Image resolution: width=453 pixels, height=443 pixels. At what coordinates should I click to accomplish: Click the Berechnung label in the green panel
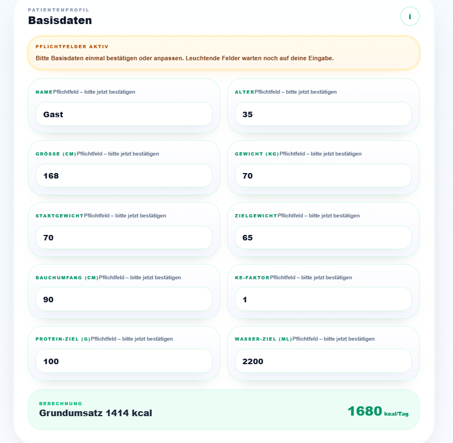pos(61,404)
